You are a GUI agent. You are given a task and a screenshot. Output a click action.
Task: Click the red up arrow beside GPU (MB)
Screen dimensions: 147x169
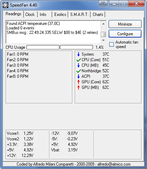click(x=79, y=87)
